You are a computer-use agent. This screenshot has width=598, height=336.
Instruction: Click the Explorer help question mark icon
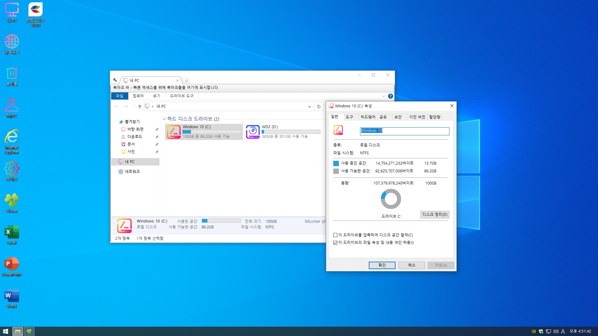click(x=390, y=96)
